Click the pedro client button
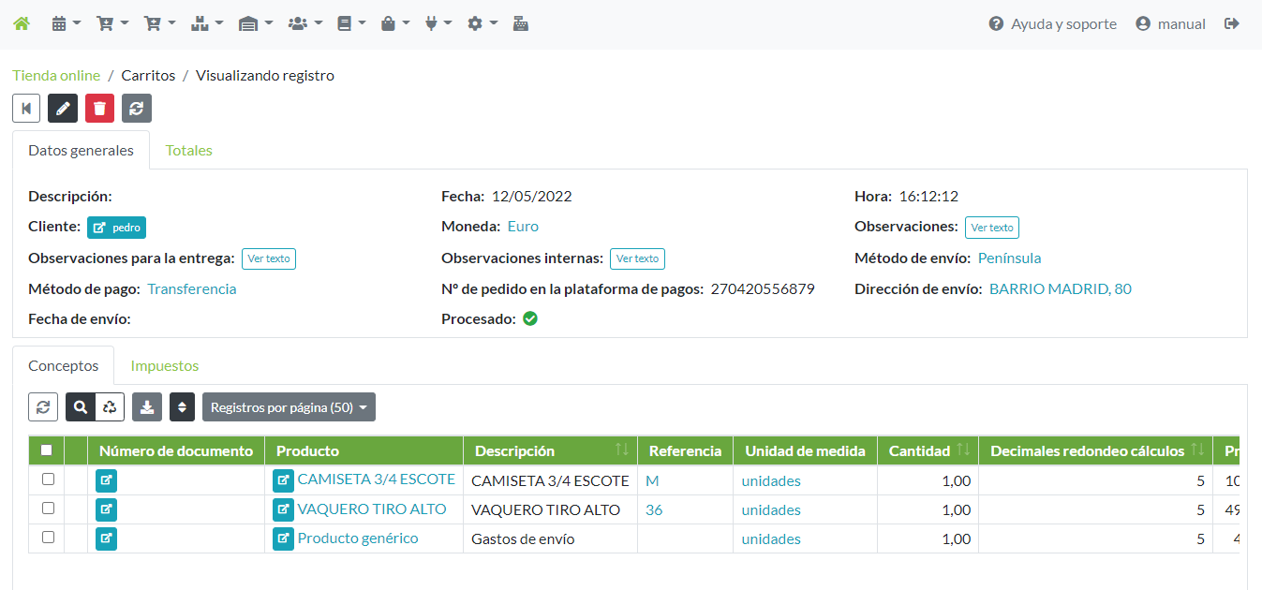1262x590 pixels. (116, 228)
